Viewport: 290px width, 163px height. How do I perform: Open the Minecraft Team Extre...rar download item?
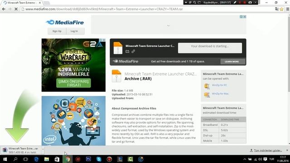pos(21,150)
